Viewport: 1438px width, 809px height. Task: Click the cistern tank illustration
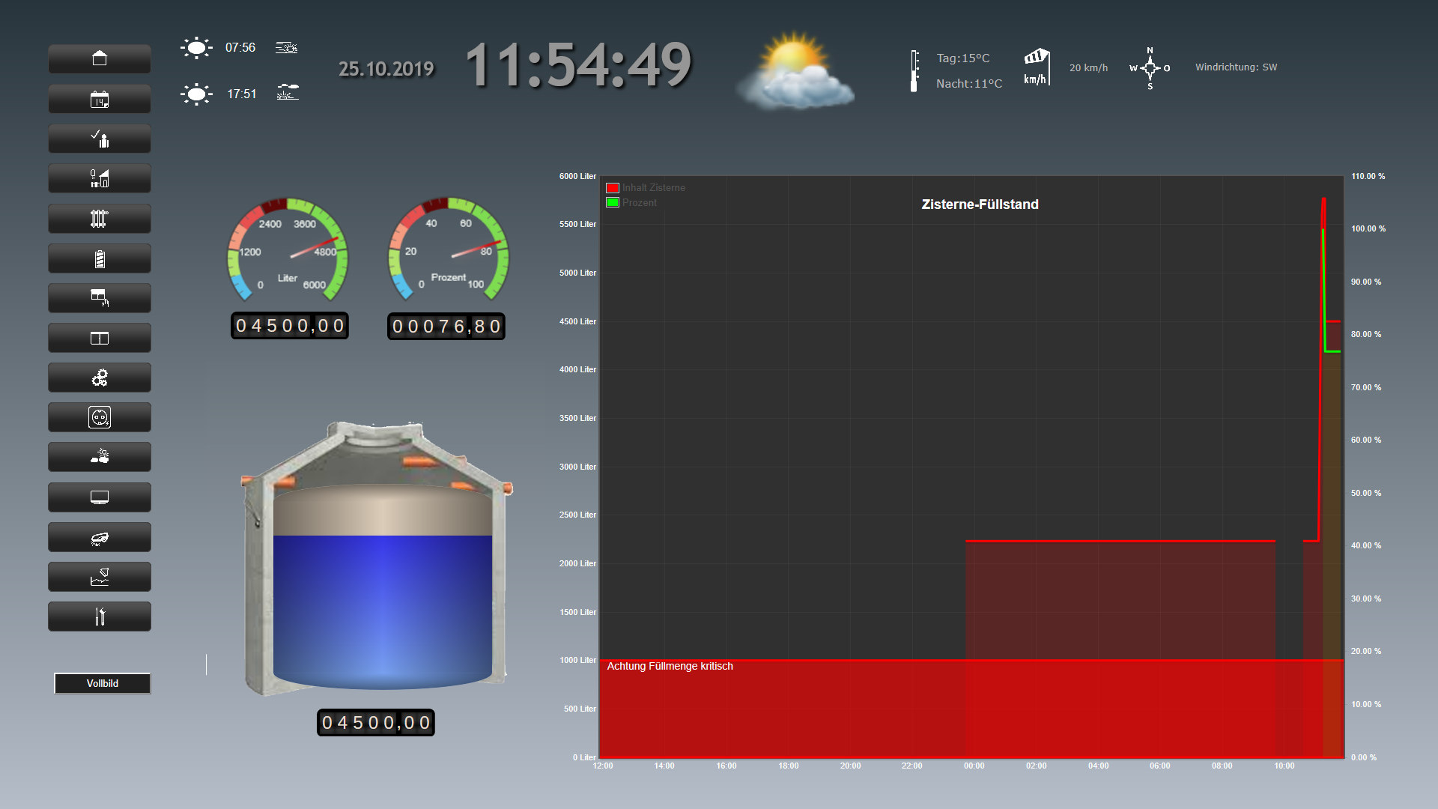(x=377, y=558)
